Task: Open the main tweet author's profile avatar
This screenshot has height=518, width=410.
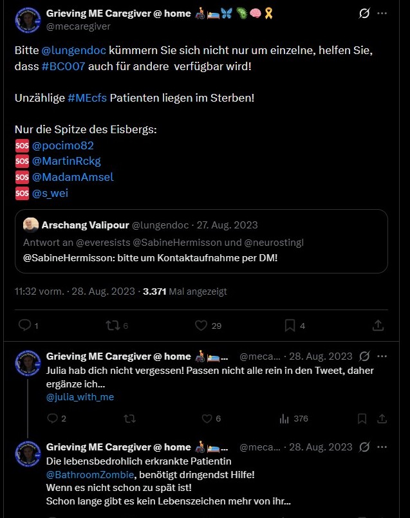Action: tap(28, 20)
